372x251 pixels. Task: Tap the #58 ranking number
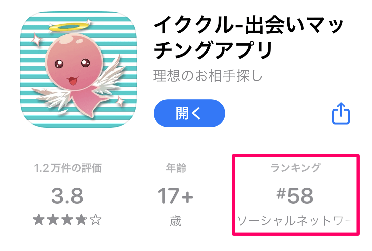click(x=295, y=196)
